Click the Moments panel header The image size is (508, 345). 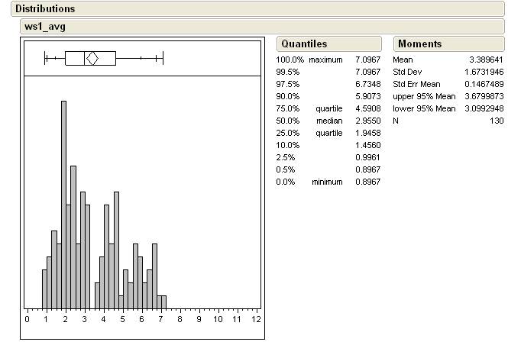tap(419, 44)
